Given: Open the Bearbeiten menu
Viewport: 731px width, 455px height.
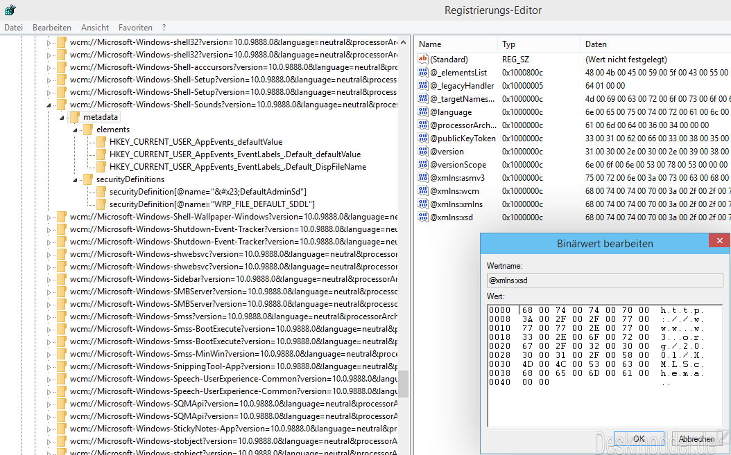Looking at the screenshot, I should 52,28.
